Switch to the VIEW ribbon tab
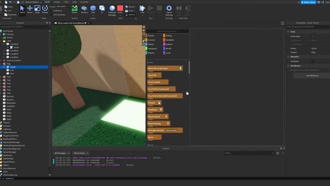Screen dimensions: 330x186 click(74, 2)
